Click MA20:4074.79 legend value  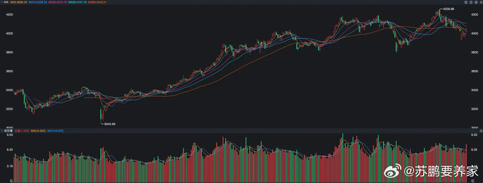58,2
